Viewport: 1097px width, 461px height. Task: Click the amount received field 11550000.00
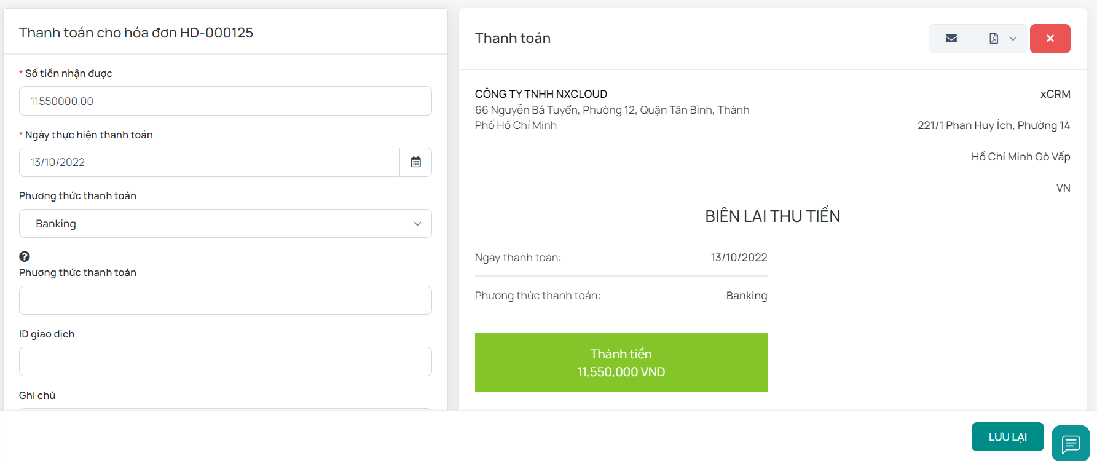point(225,101)
